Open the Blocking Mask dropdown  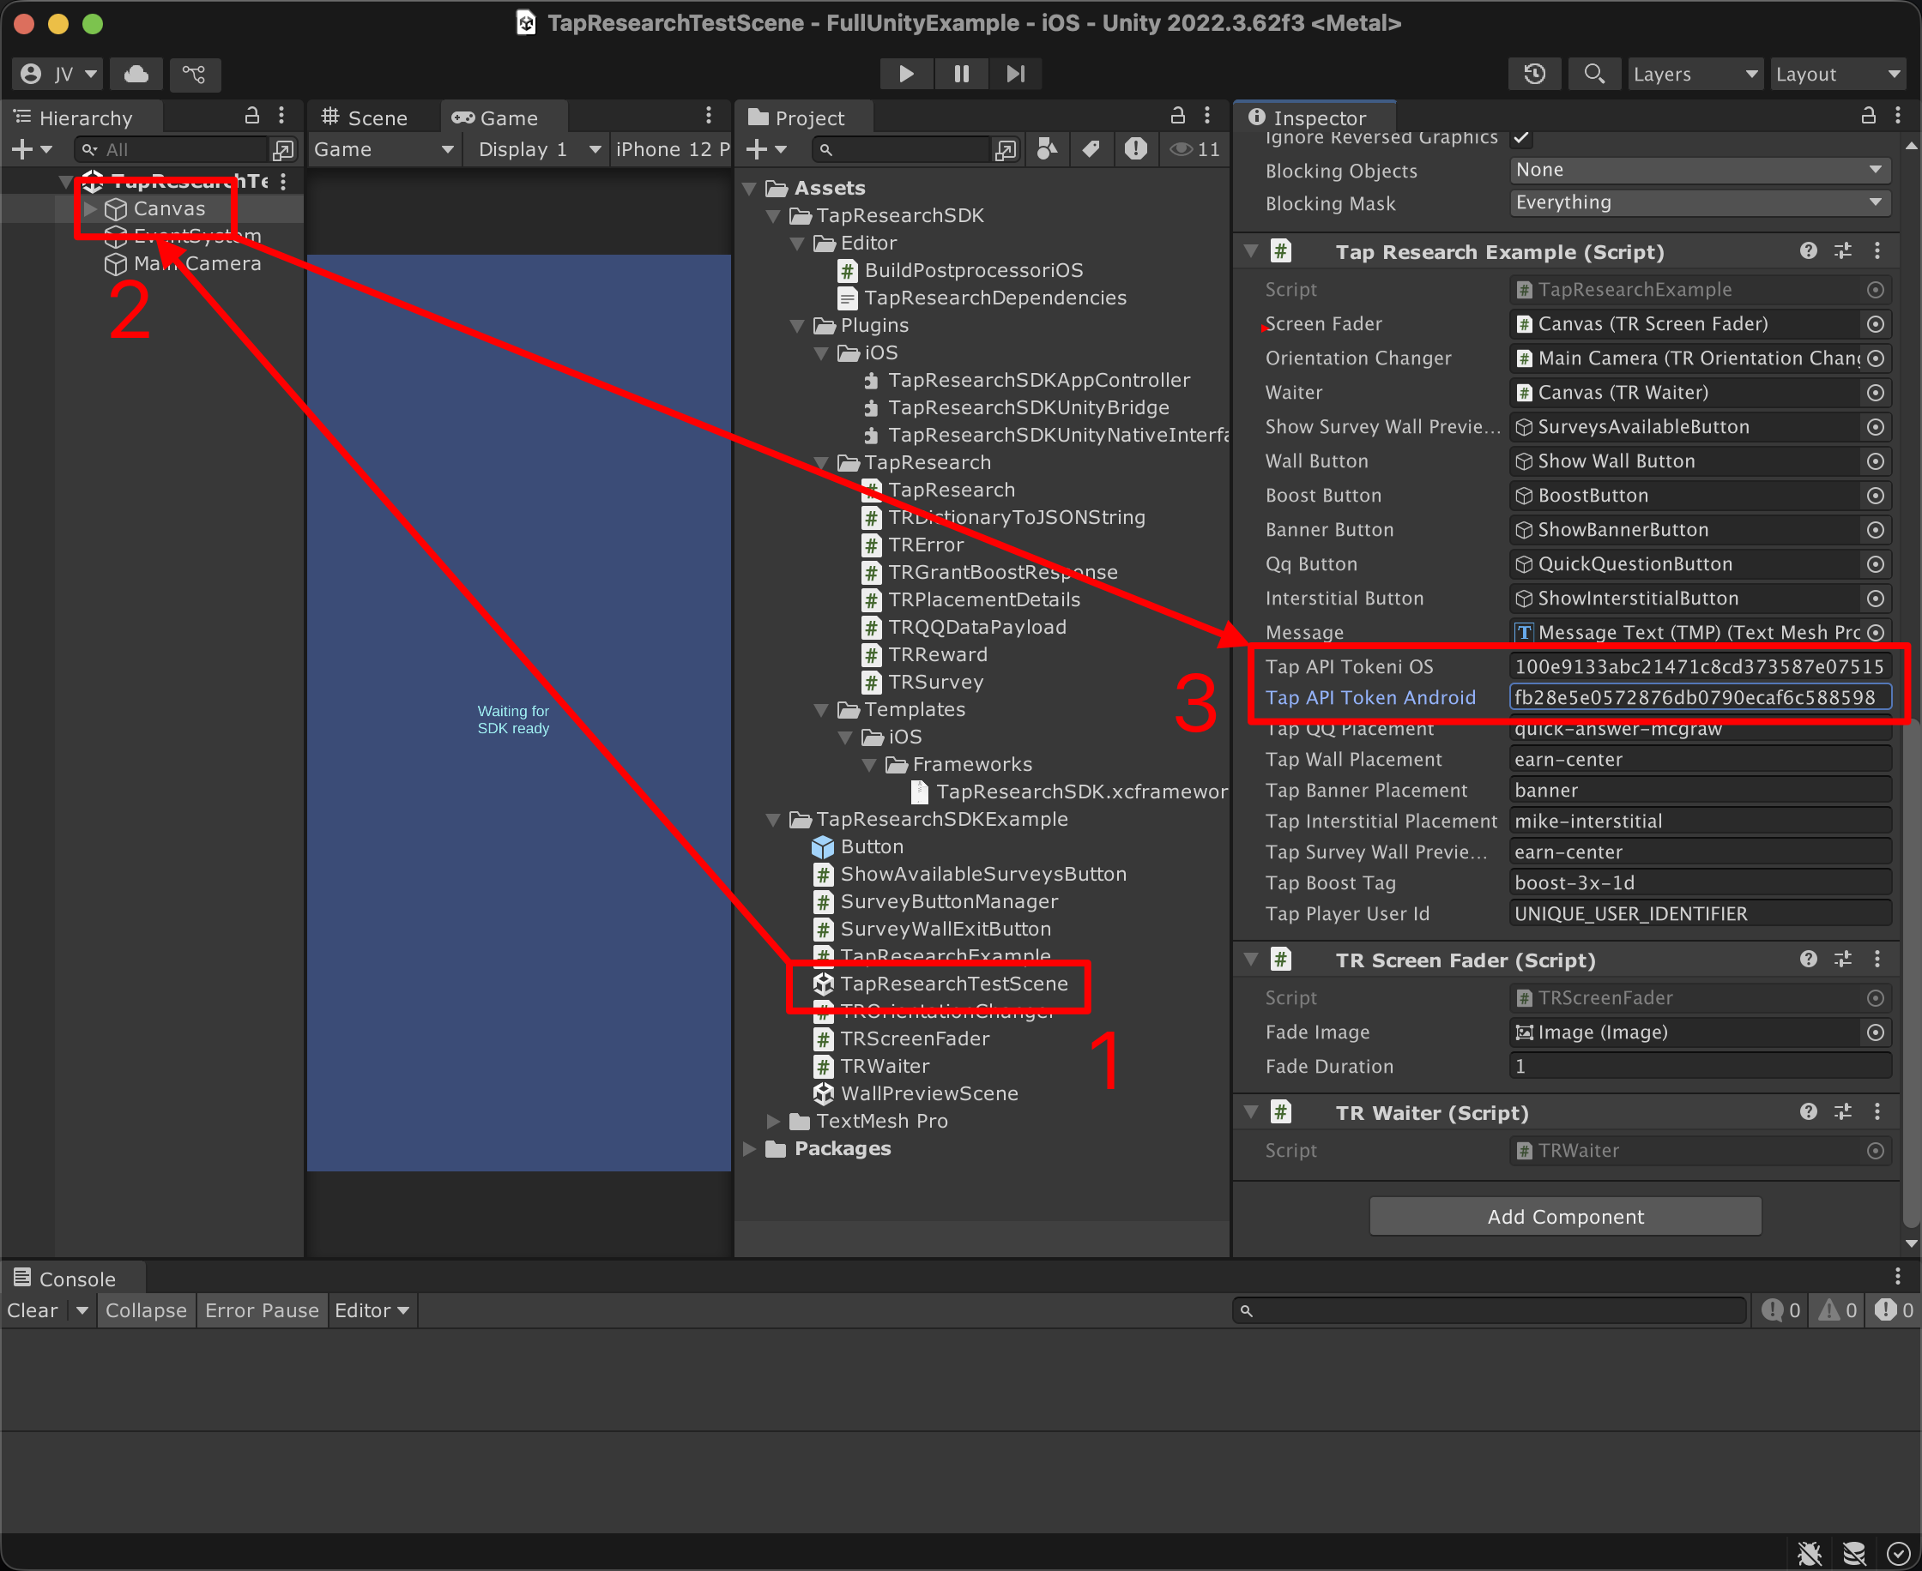pyautogui.click(x=1700, y=202)
